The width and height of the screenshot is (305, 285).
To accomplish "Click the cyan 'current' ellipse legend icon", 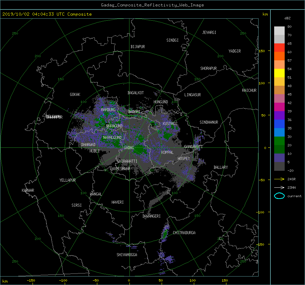I will point(279,196).
